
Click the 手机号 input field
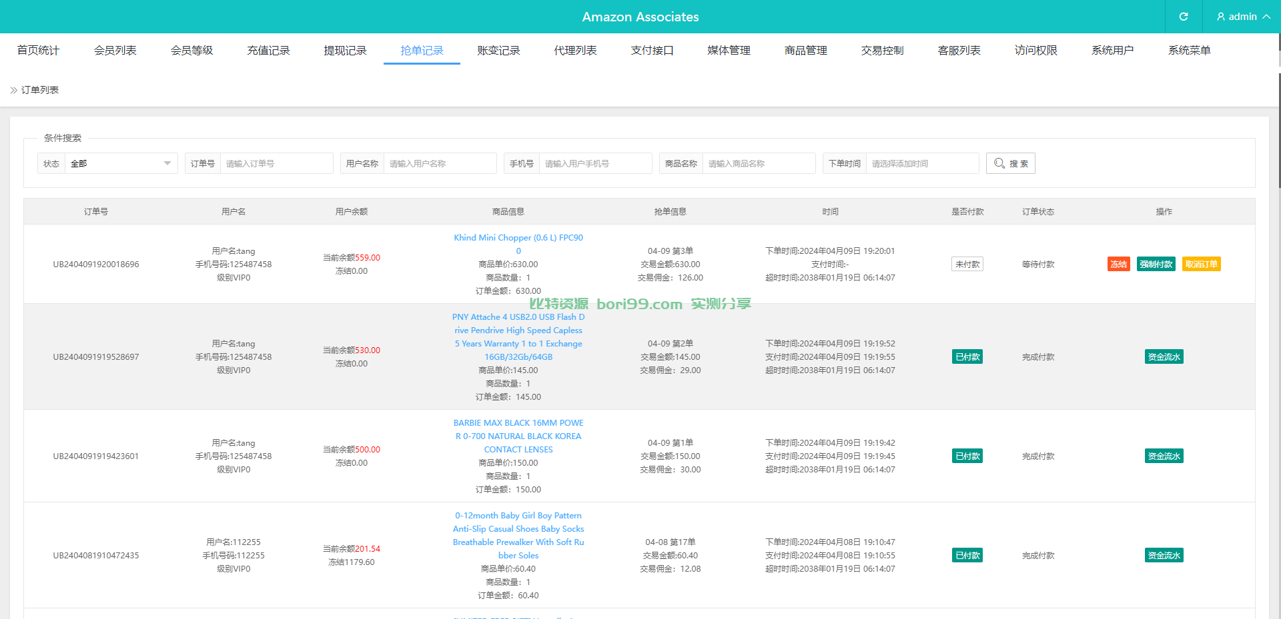(596, 163)
